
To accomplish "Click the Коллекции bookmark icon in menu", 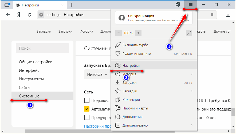I will tap(117, 100).
